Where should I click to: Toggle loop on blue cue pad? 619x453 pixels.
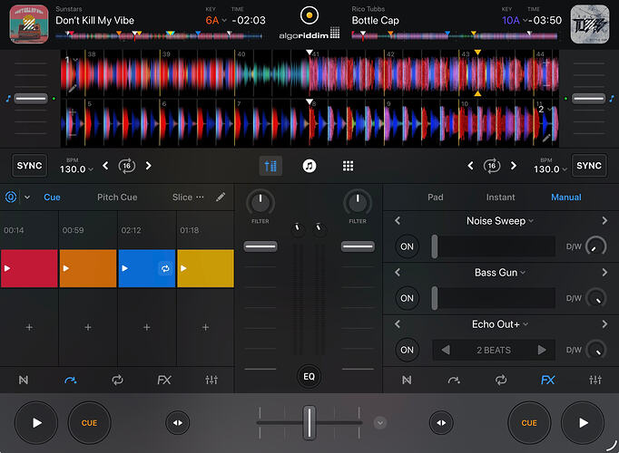pyautogui.click(x=165, y=268)
